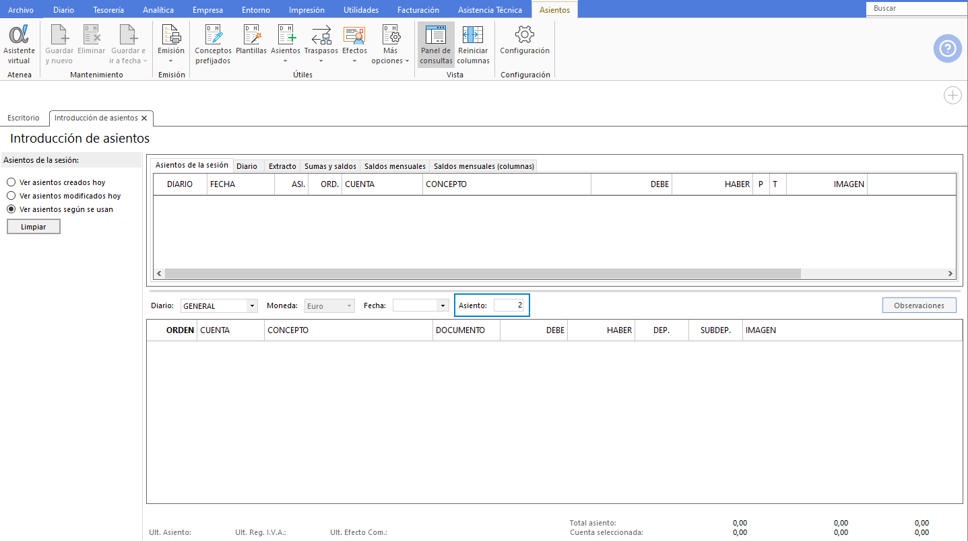The width and height of the screenshot is (968, 541).
Task: Open the Entorno ribbon tab
Action: coord(256,10)
